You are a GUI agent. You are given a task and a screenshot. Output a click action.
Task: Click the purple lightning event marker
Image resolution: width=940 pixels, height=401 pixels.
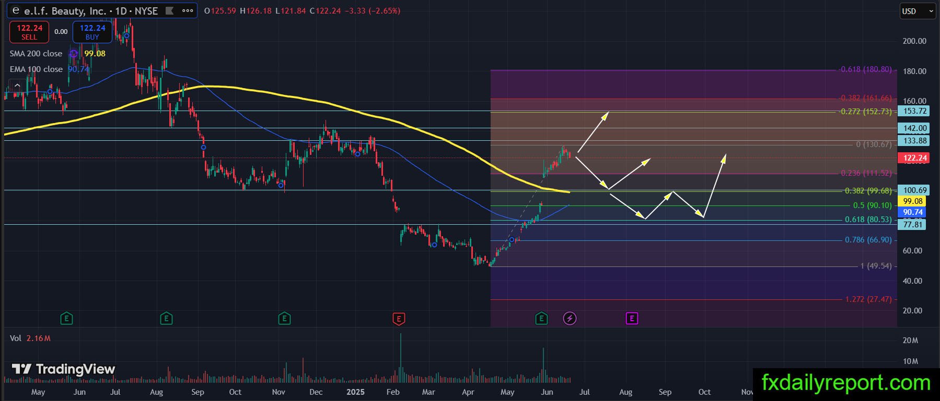pyautogui.click(x=570, y=318)
